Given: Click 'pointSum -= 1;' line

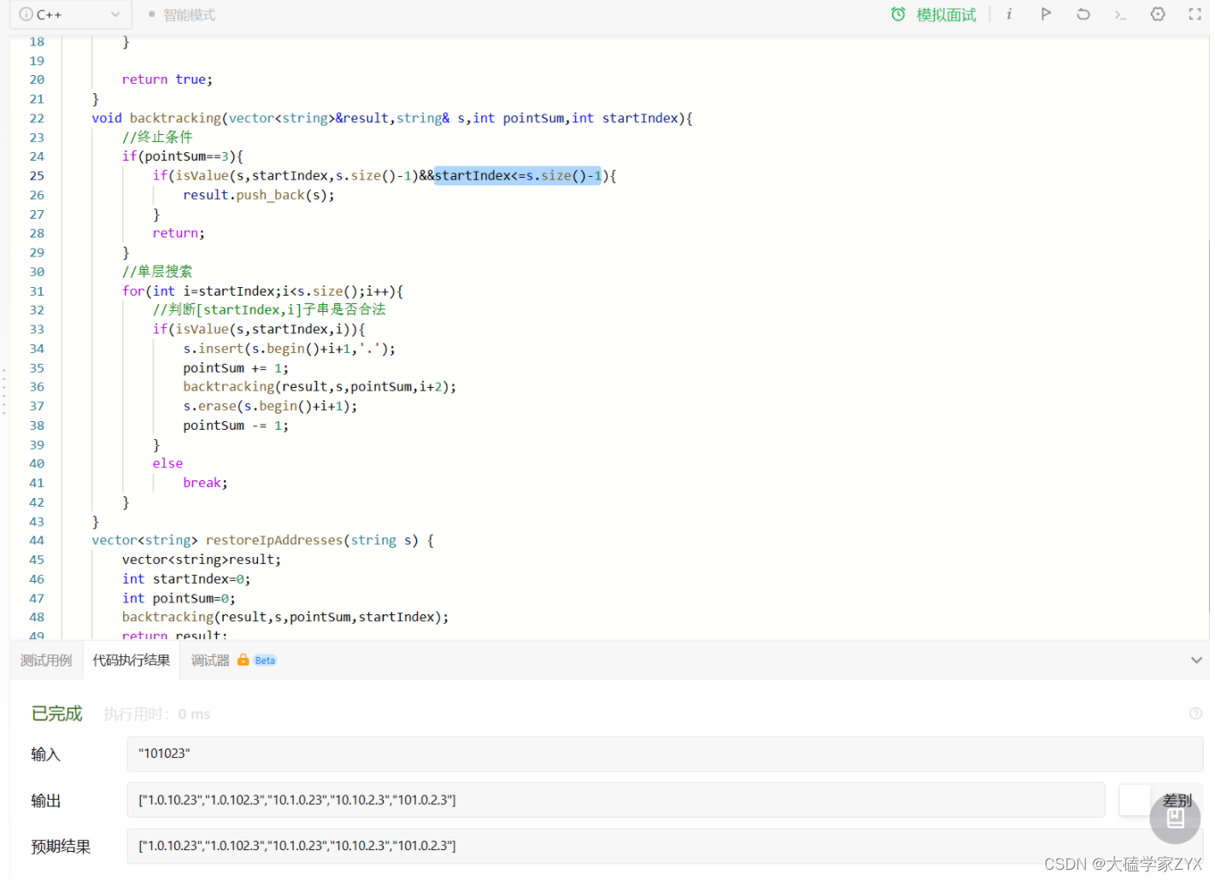Looking at the screenshot, I should [236, 425].
